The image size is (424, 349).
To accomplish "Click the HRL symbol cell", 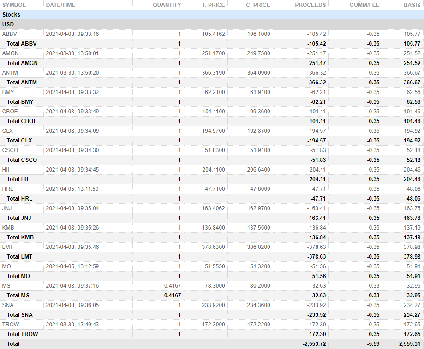I will [7, 189].
